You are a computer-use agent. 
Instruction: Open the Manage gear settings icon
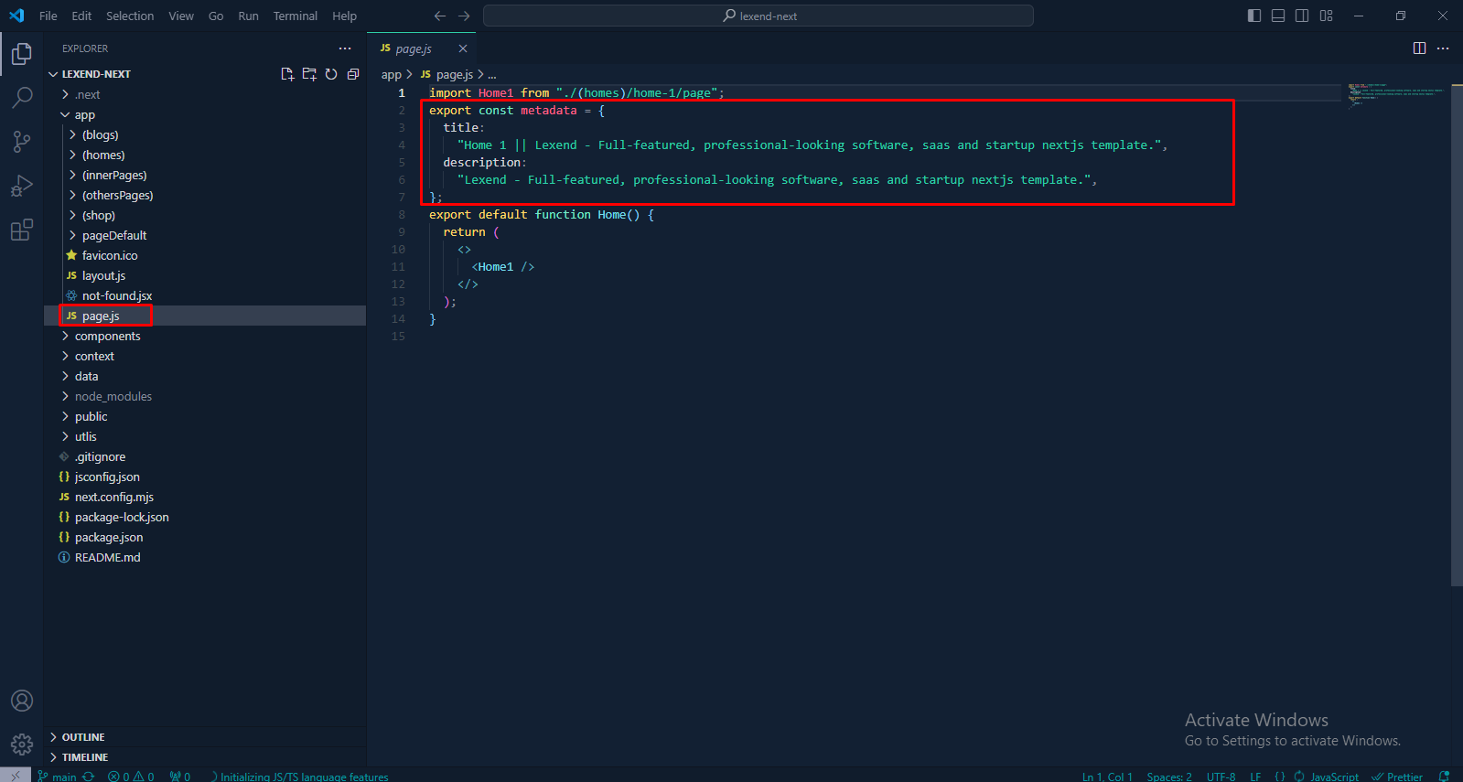pos(22,745)
